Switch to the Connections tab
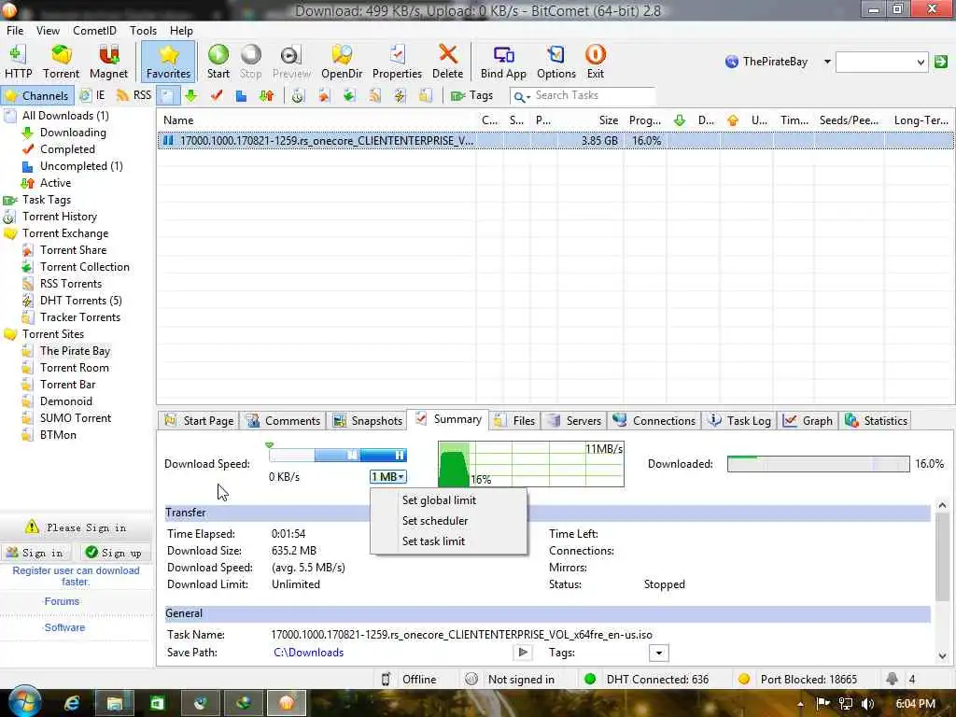 [x=654, y=421]
